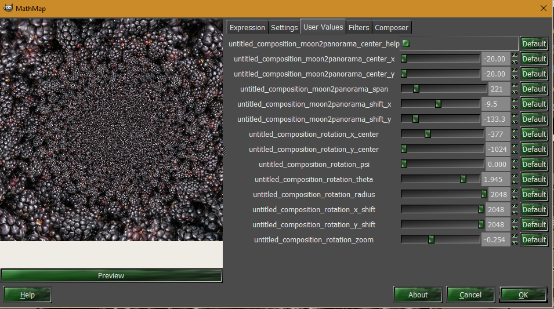Viewport: 554px width, 309px height.
Task: Click the GIMP Wilber icon in title bar
Action: (x=8, y=8)
